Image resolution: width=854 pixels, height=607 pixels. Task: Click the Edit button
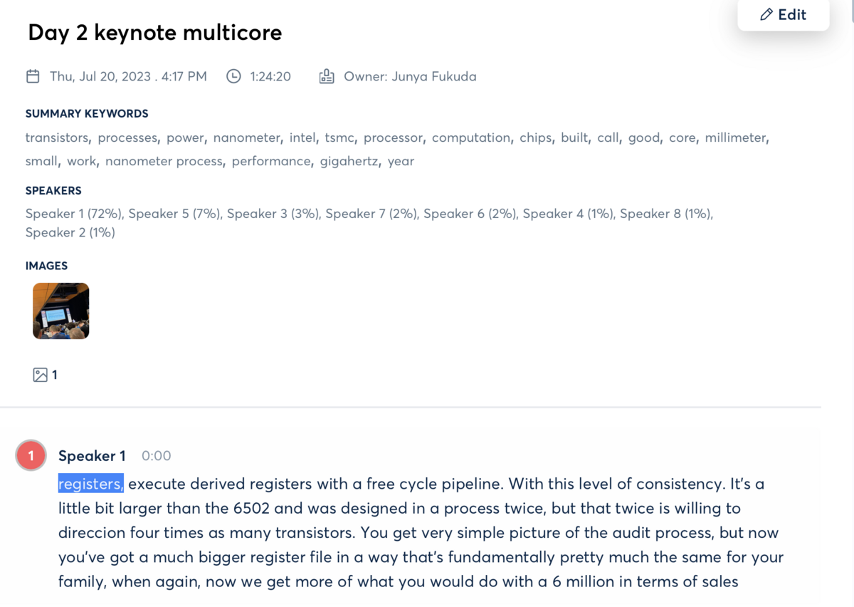[x=784, y=14]
